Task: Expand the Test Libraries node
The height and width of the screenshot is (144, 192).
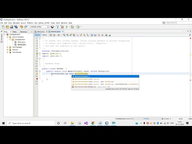Action: point(7,52)
